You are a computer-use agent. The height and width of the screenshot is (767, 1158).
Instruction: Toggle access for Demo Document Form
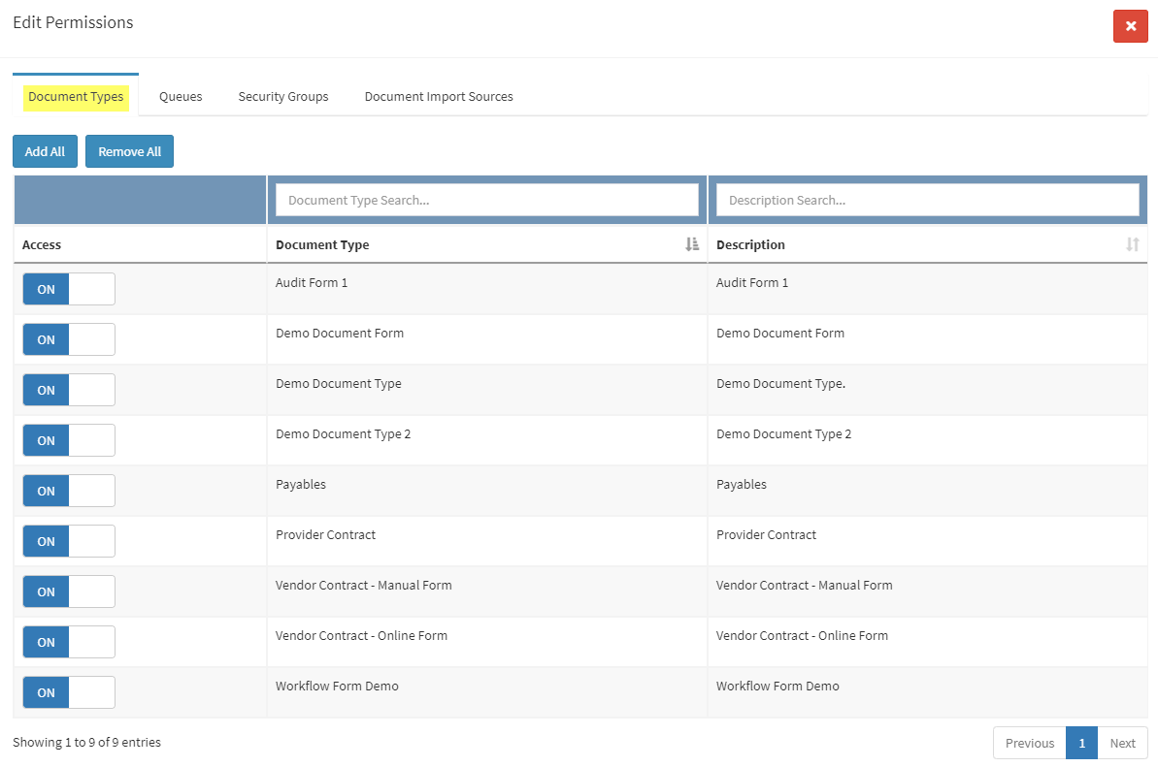(x=69, y=339)
